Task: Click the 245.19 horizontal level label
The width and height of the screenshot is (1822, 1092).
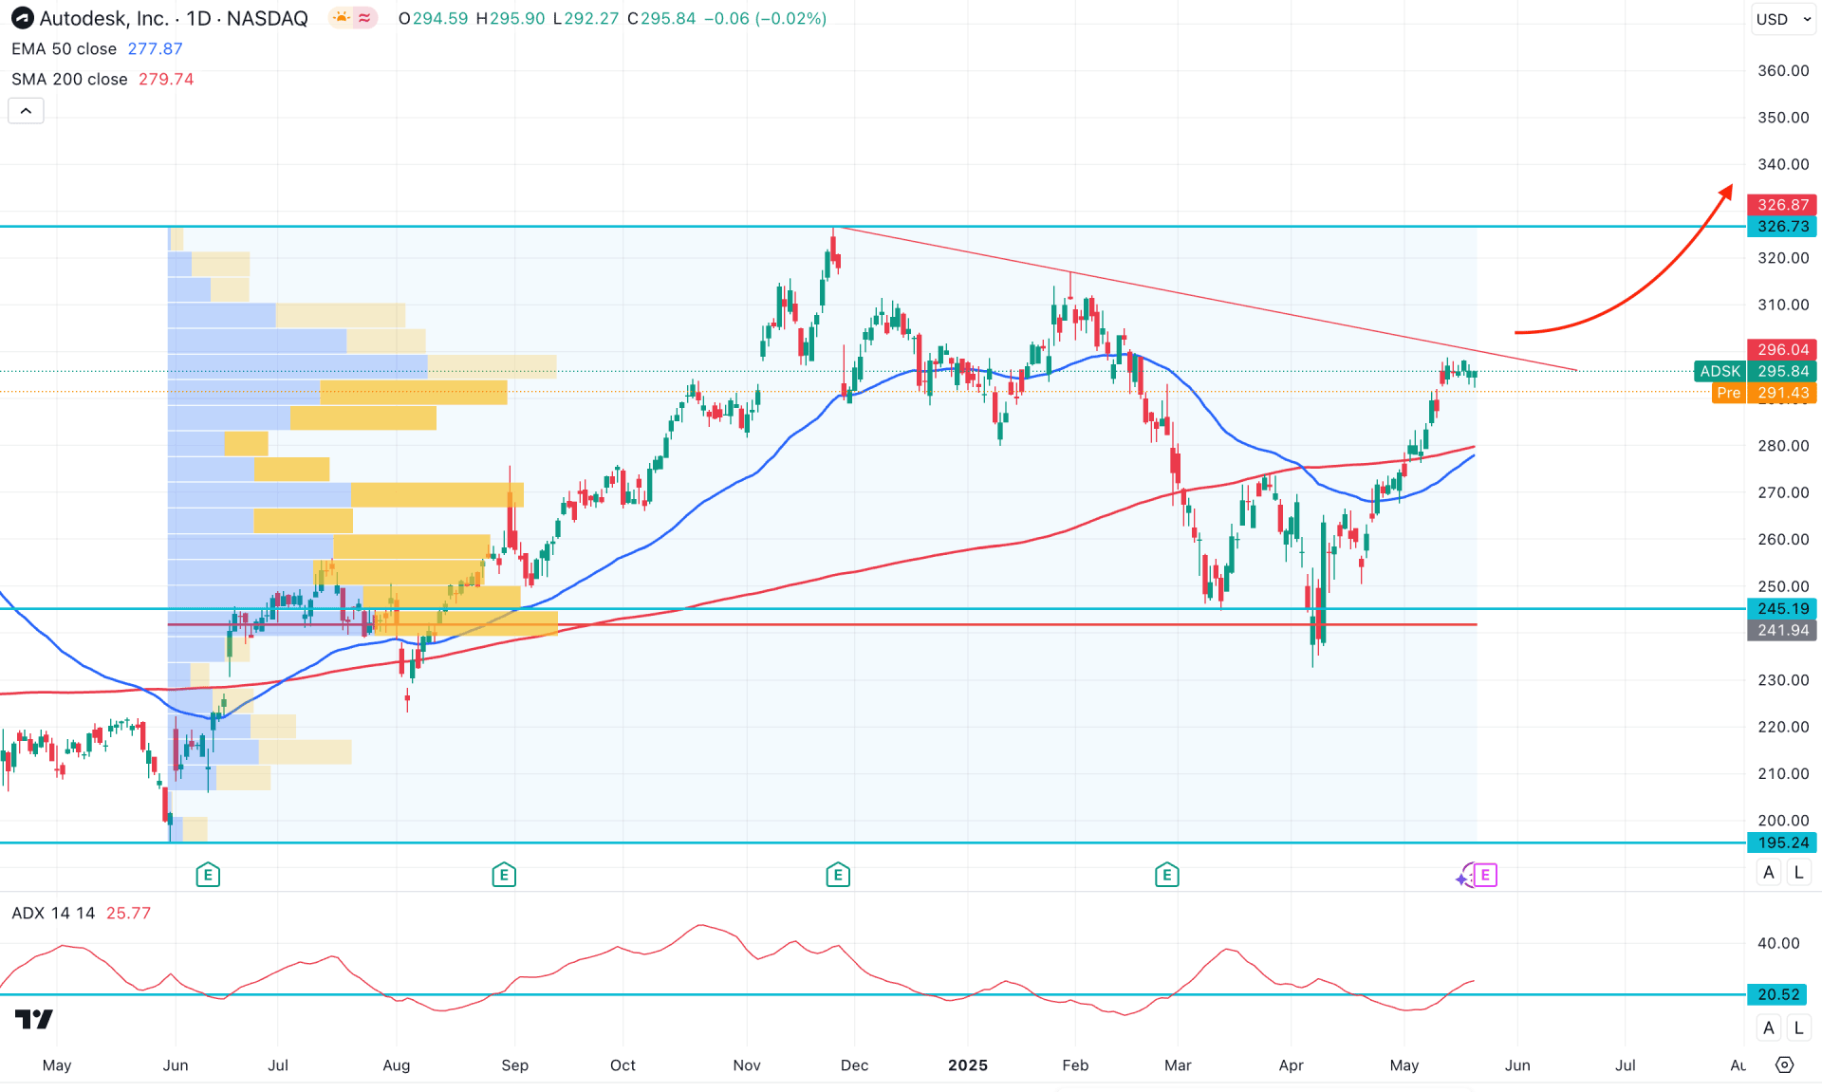Action: (x=1782, y=608)
